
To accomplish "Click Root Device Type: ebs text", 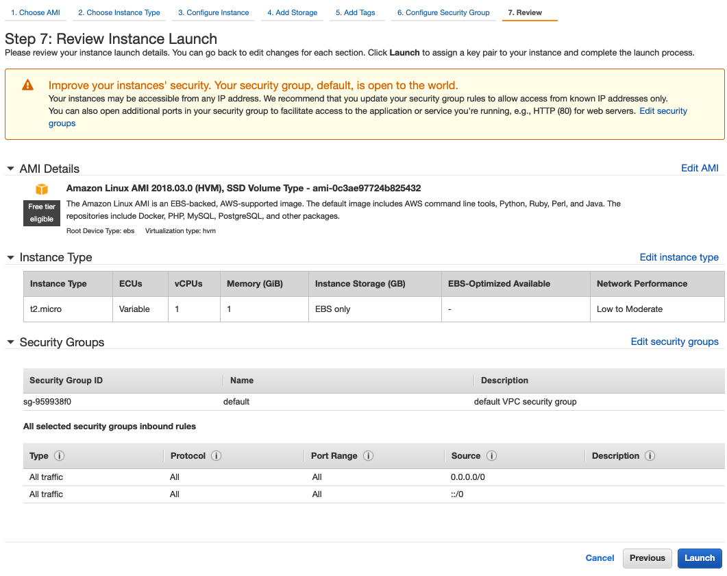I will click(x=100, y=230).
